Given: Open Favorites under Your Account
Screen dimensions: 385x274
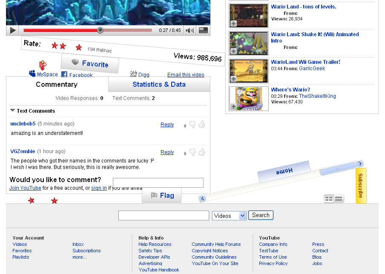Looking at the screenshot, I should tap(22, 251).
